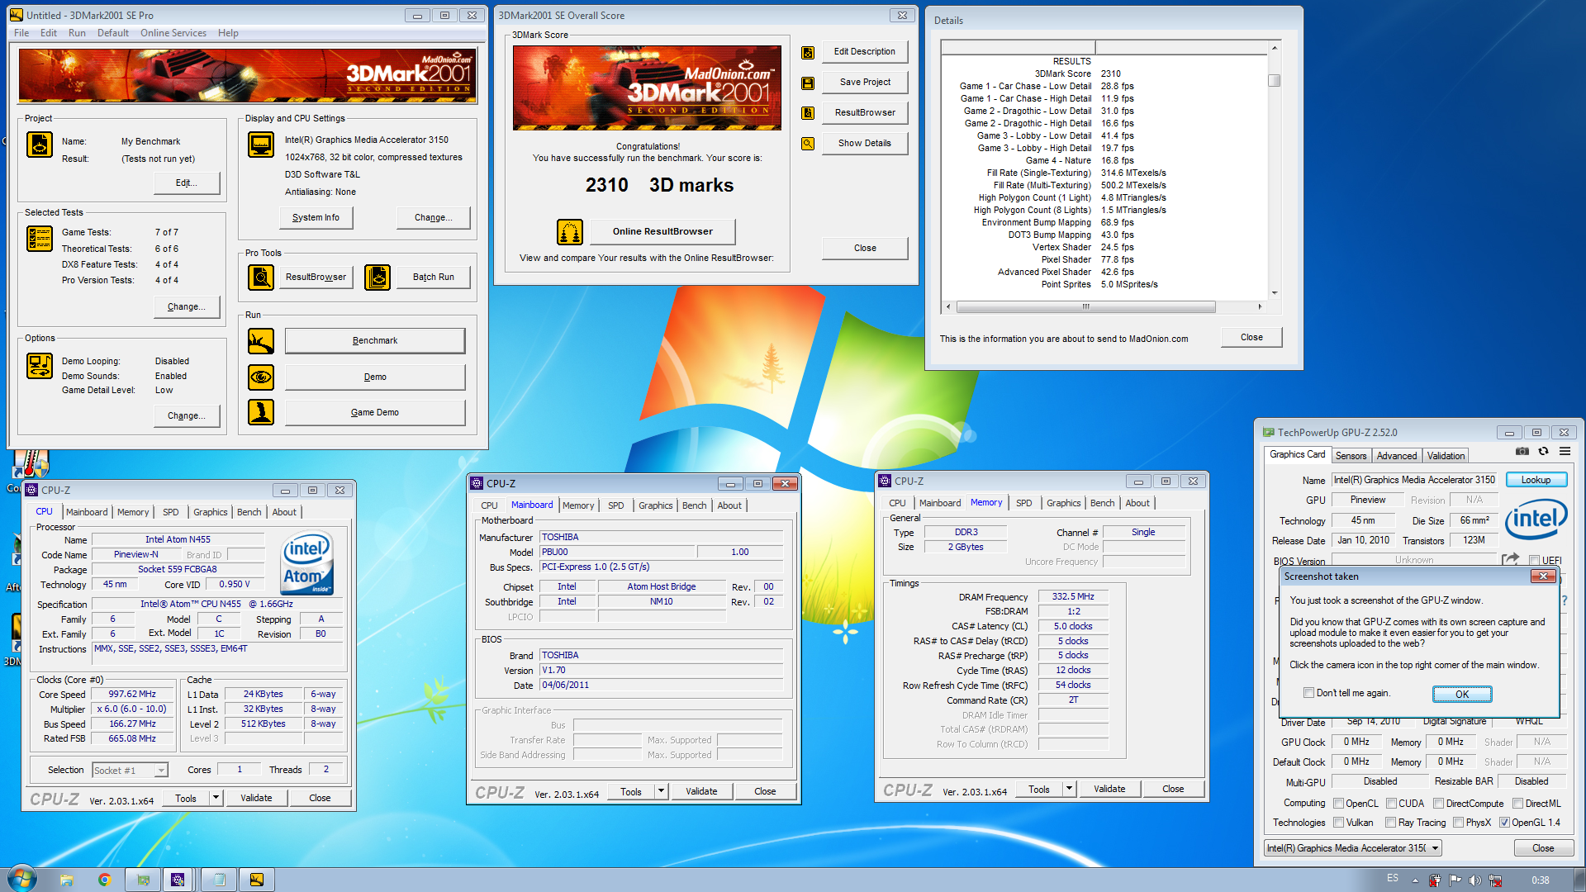Click the Options icon in 3DMark2001 window
The height and width of the screenshot is (892, 1586).
39,366
